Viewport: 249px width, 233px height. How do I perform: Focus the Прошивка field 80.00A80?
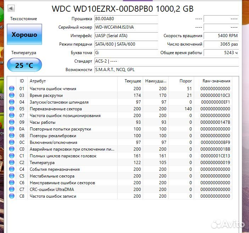(x=126, y=19)
